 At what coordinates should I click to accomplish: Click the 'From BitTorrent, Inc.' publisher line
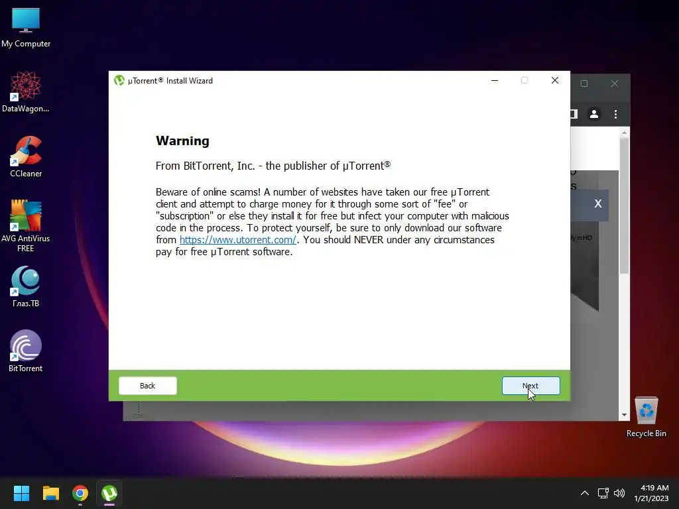(273, 166)
